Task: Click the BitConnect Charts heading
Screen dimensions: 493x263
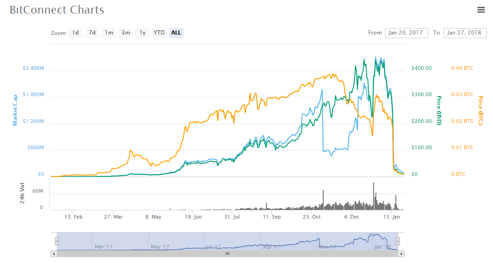Action: coord(57,10)
